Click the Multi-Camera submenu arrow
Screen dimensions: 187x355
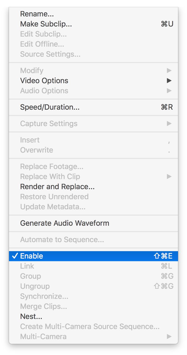pyautogui.click(x=169, y=337)
